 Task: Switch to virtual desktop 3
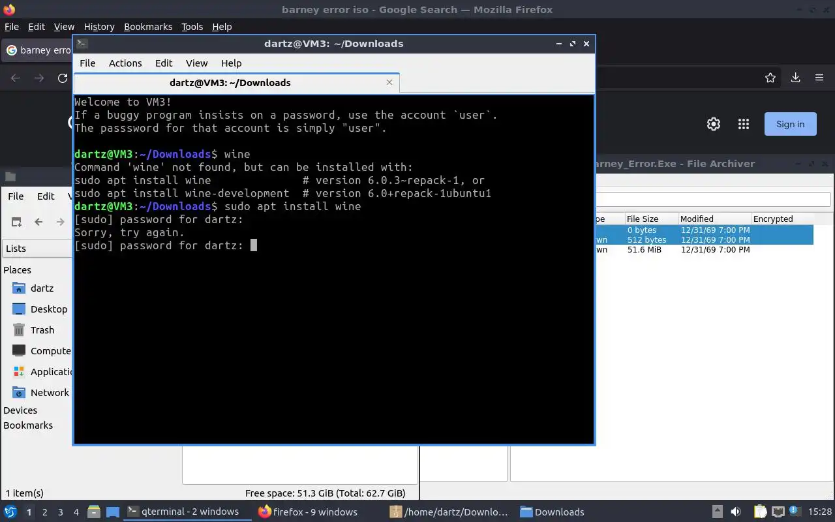60,512
